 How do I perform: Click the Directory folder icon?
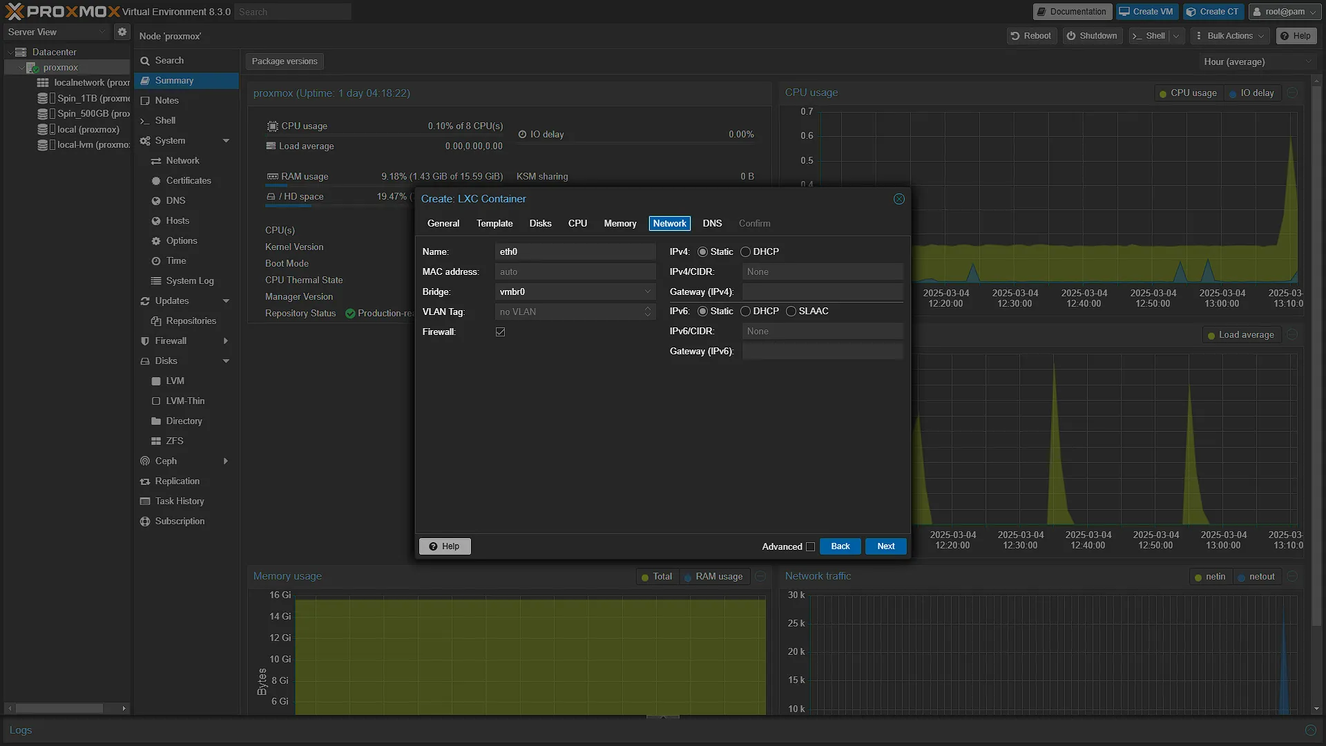[156, 421]
